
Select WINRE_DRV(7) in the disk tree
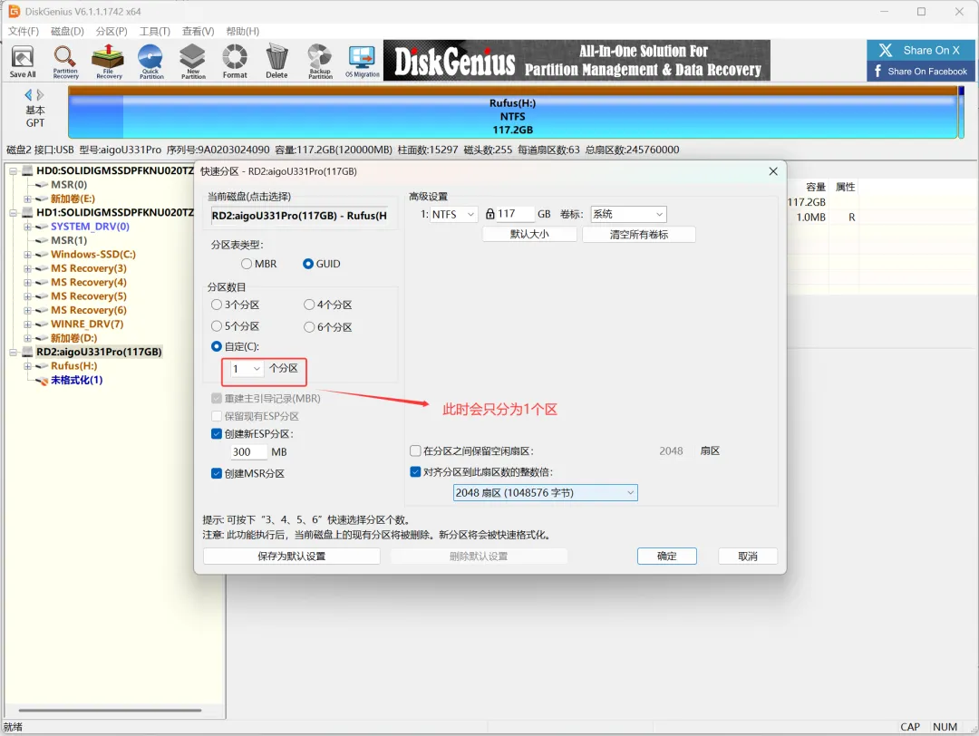(87, 324)
